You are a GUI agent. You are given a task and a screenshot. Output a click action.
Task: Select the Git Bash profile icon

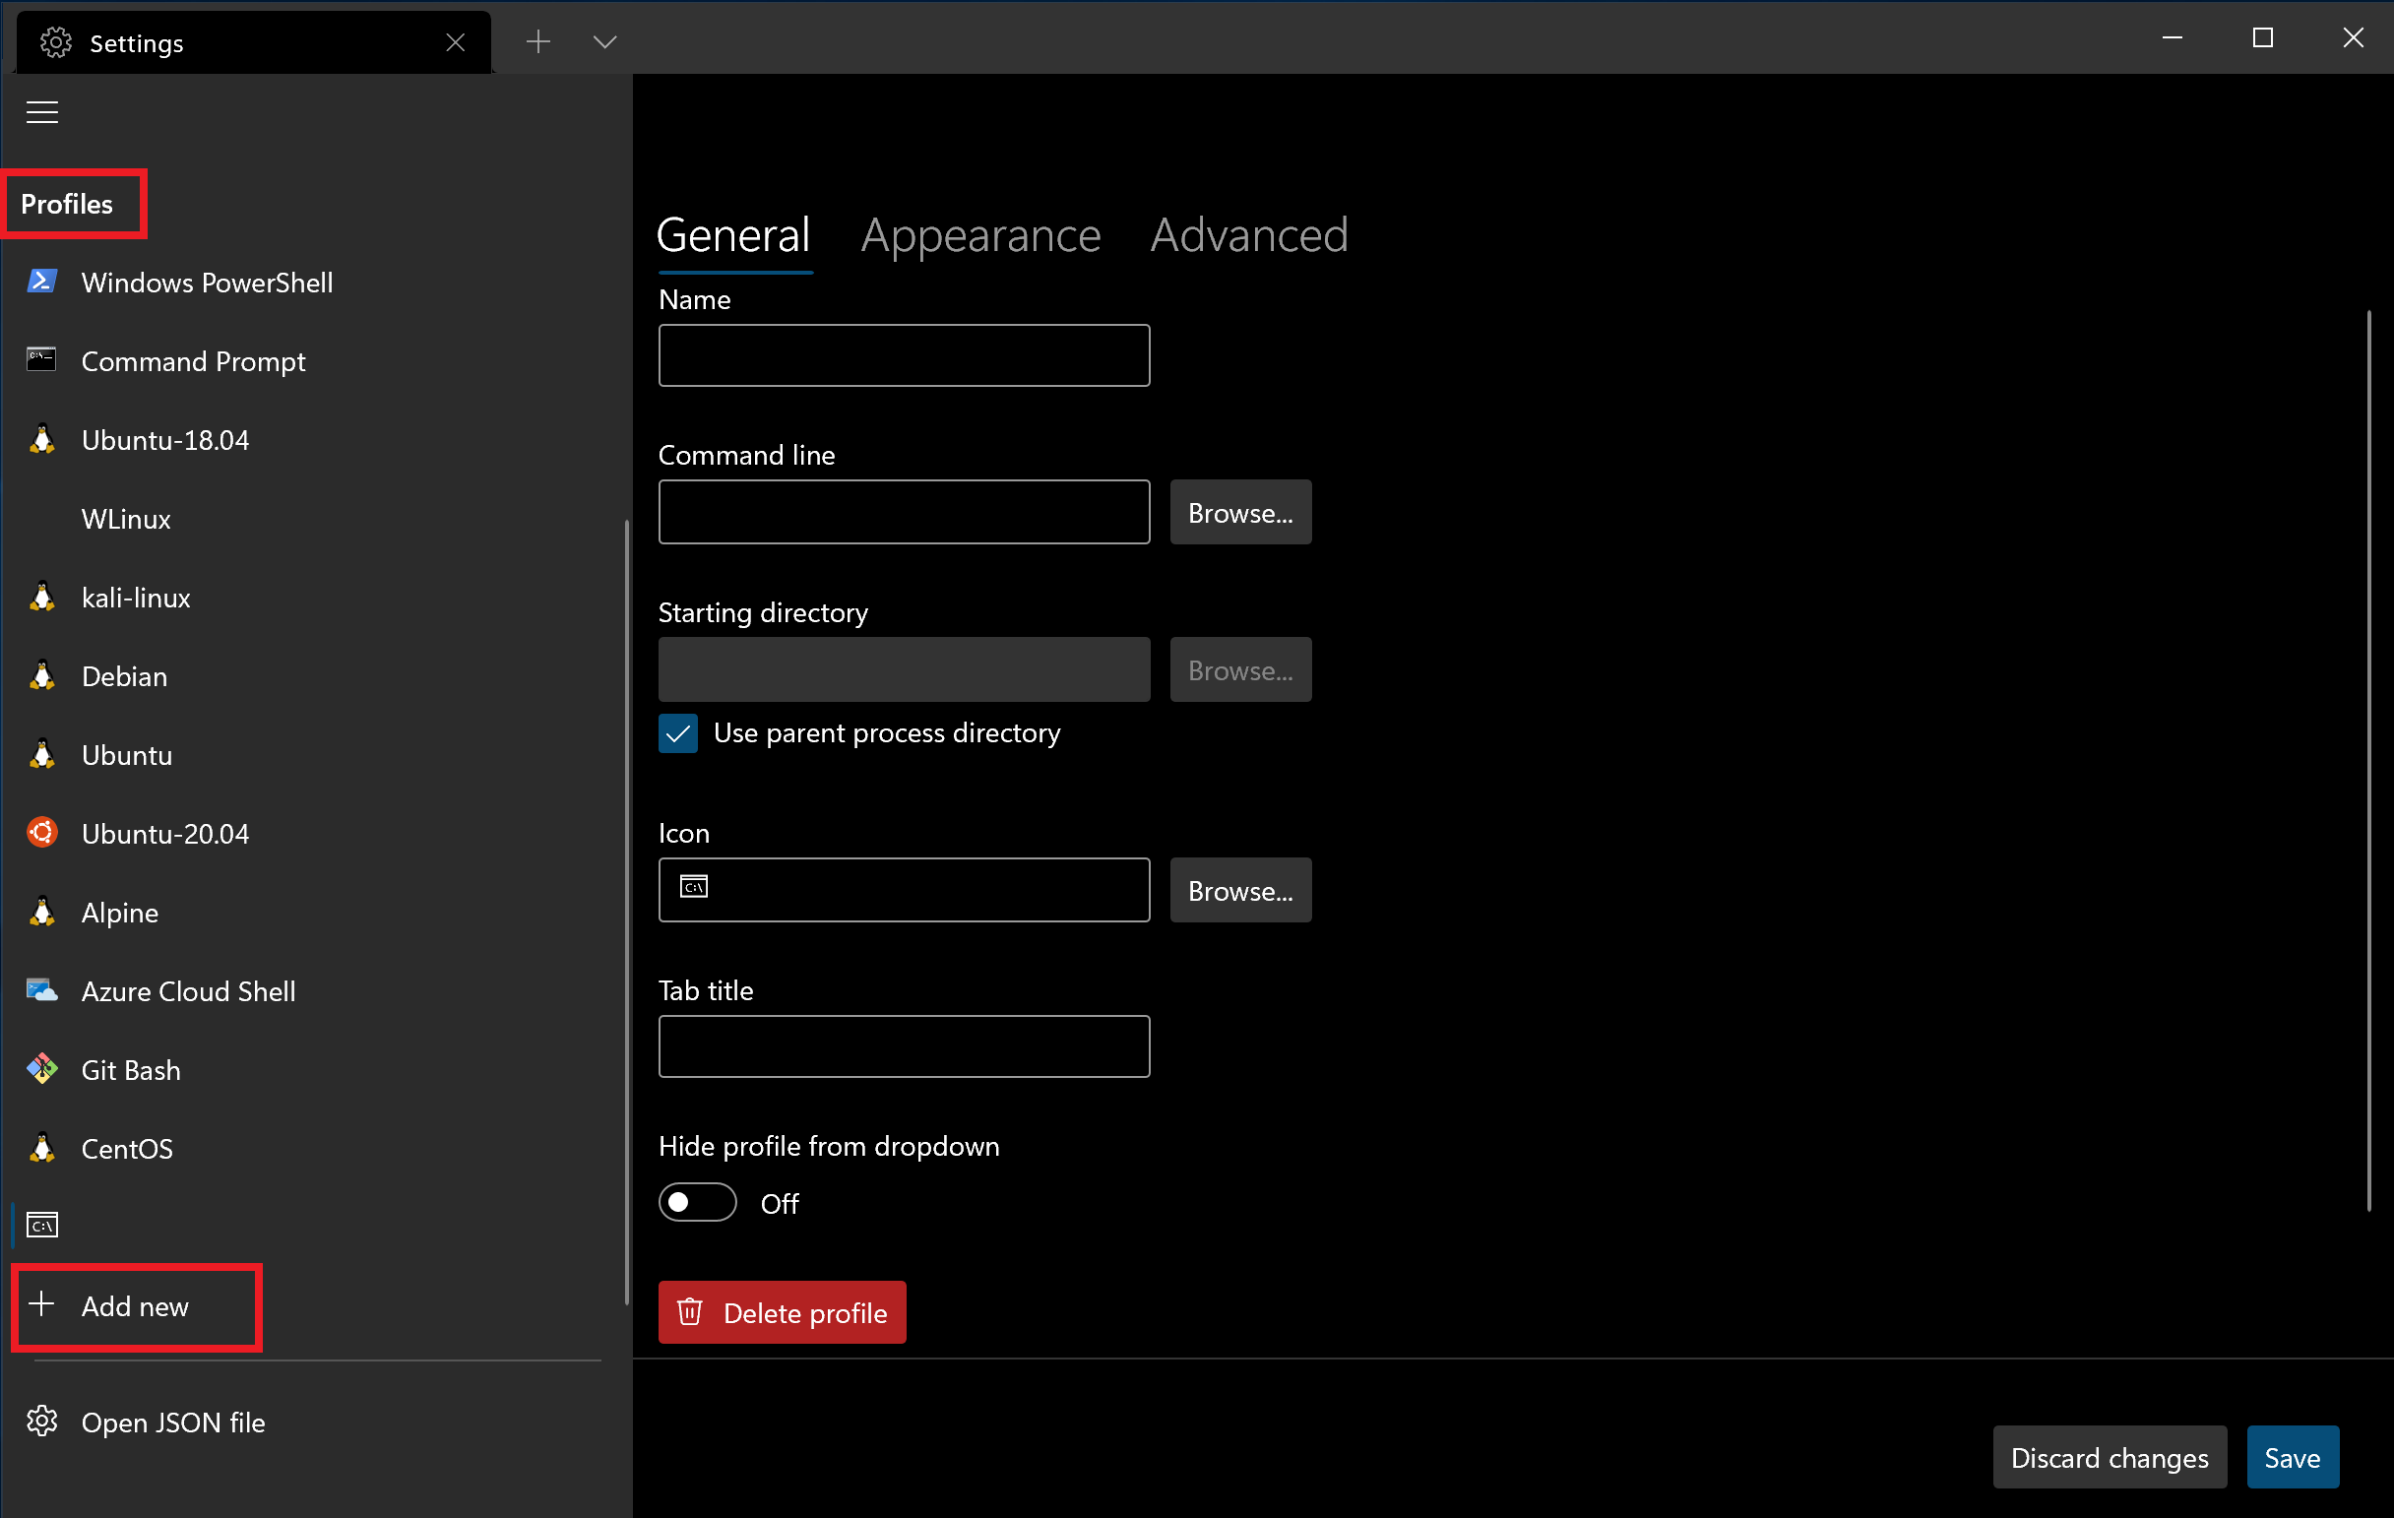45,1069
